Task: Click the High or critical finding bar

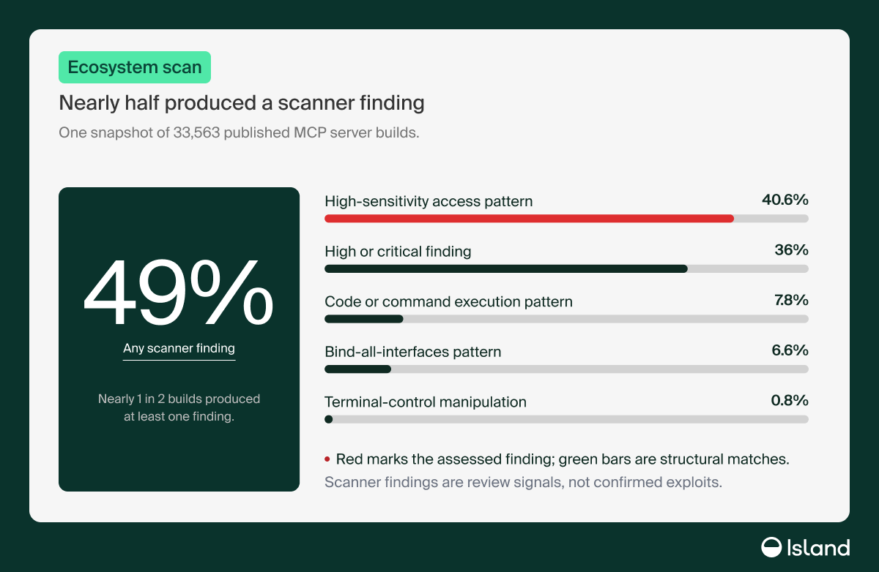Action: point(506,268)
